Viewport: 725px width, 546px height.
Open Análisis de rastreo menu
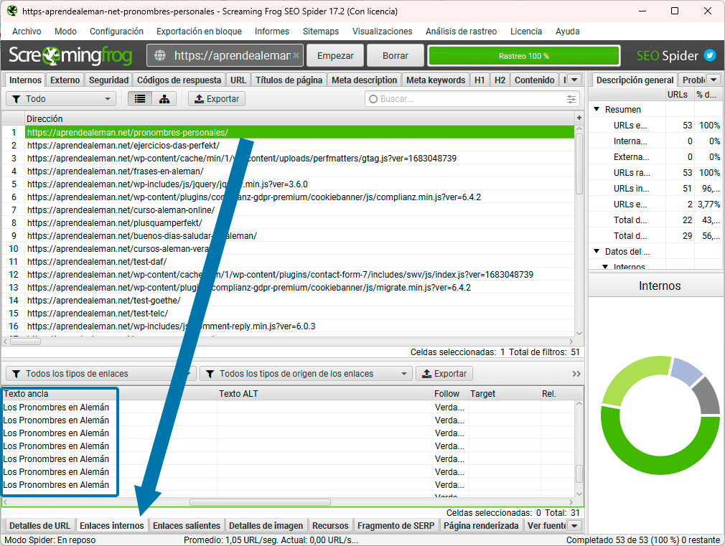(462, 32)
